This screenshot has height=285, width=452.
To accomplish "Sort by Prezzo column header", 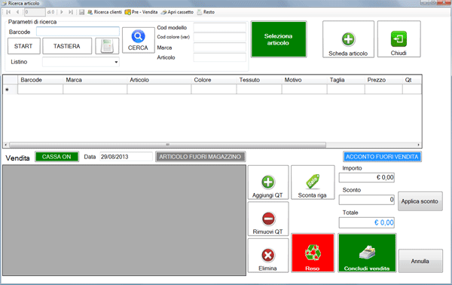I will tap(383, 80).
